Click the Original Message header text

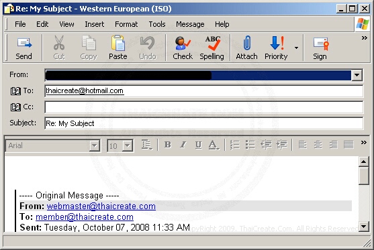(x=69, y=196)
